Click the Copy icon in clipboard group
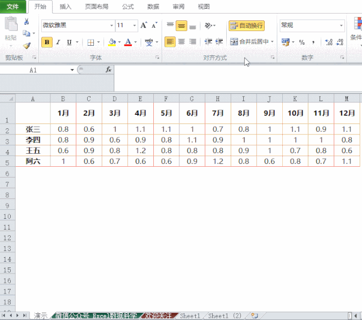The image size is (362, 320). [27, 33]
